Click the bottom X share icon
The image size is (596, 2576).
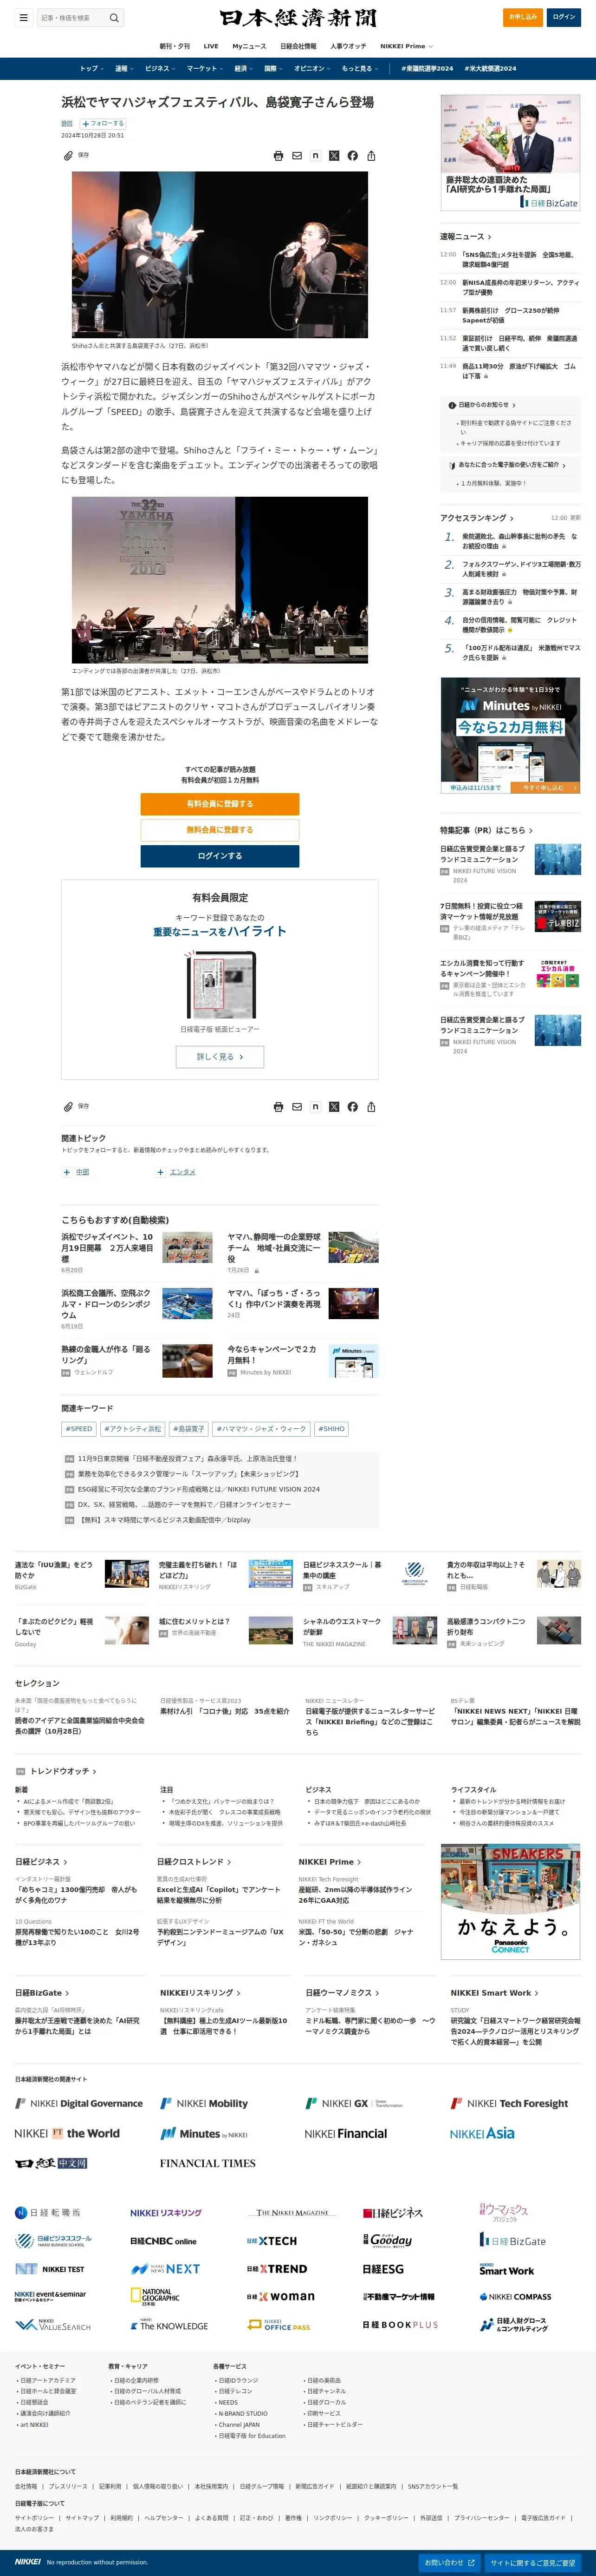335,1107
